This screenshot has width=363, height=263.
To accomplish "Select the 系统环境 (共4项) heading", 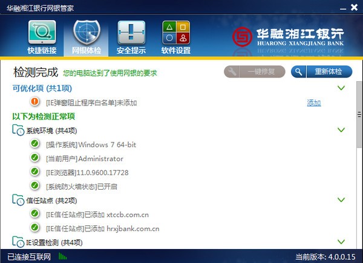I will [x=51, y=130].
